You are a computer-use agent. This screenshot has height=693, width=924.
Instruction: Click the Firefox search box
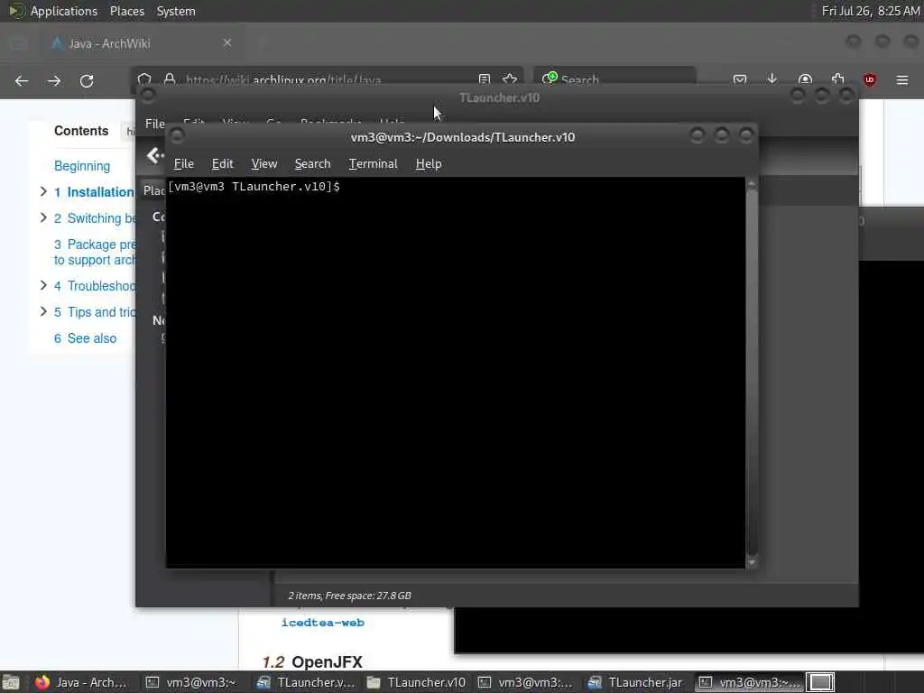[x=614, y=79]
